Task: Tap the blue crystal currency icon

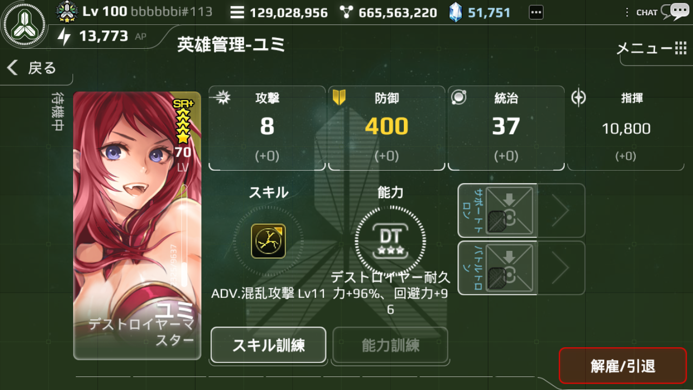Action: coord(456,12)
